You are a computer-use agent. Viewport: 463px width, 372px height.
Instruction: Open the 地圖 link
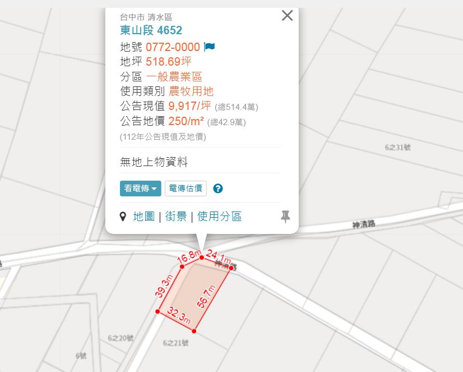point(144,216)
